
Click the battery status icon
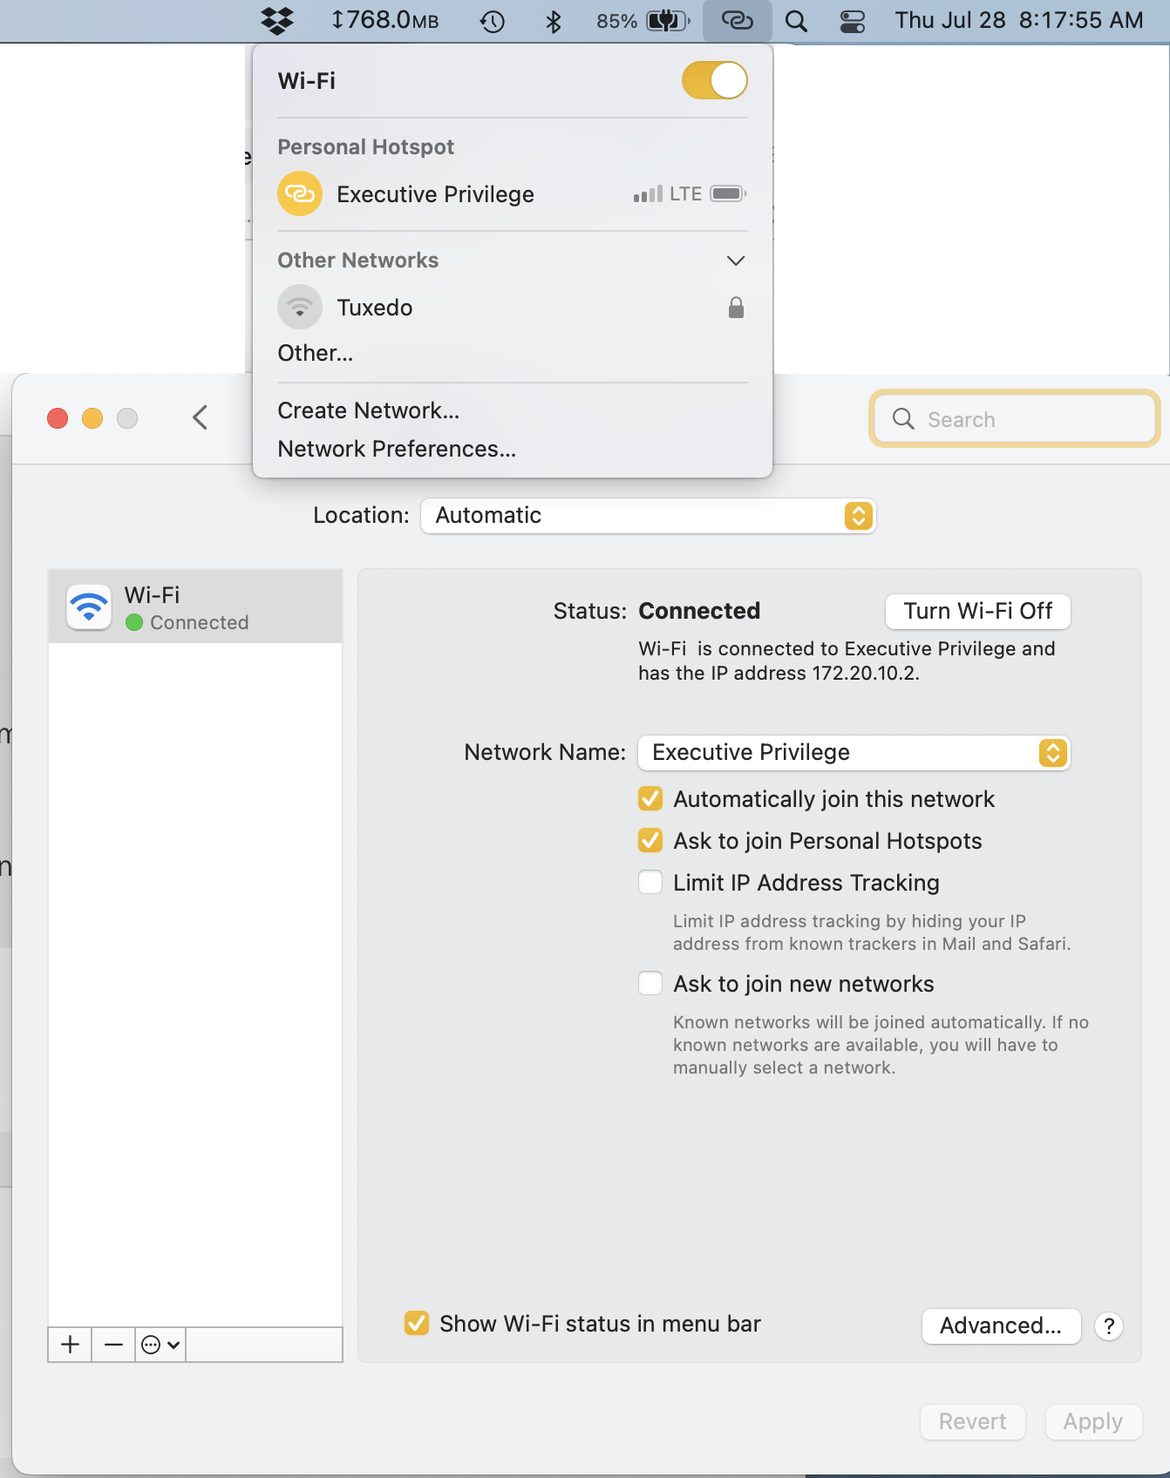pos(667,21)
